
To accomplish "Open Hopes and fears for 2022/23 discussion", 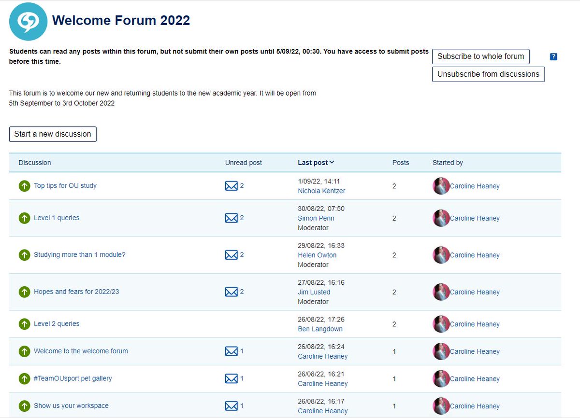I will click(77, 292).
